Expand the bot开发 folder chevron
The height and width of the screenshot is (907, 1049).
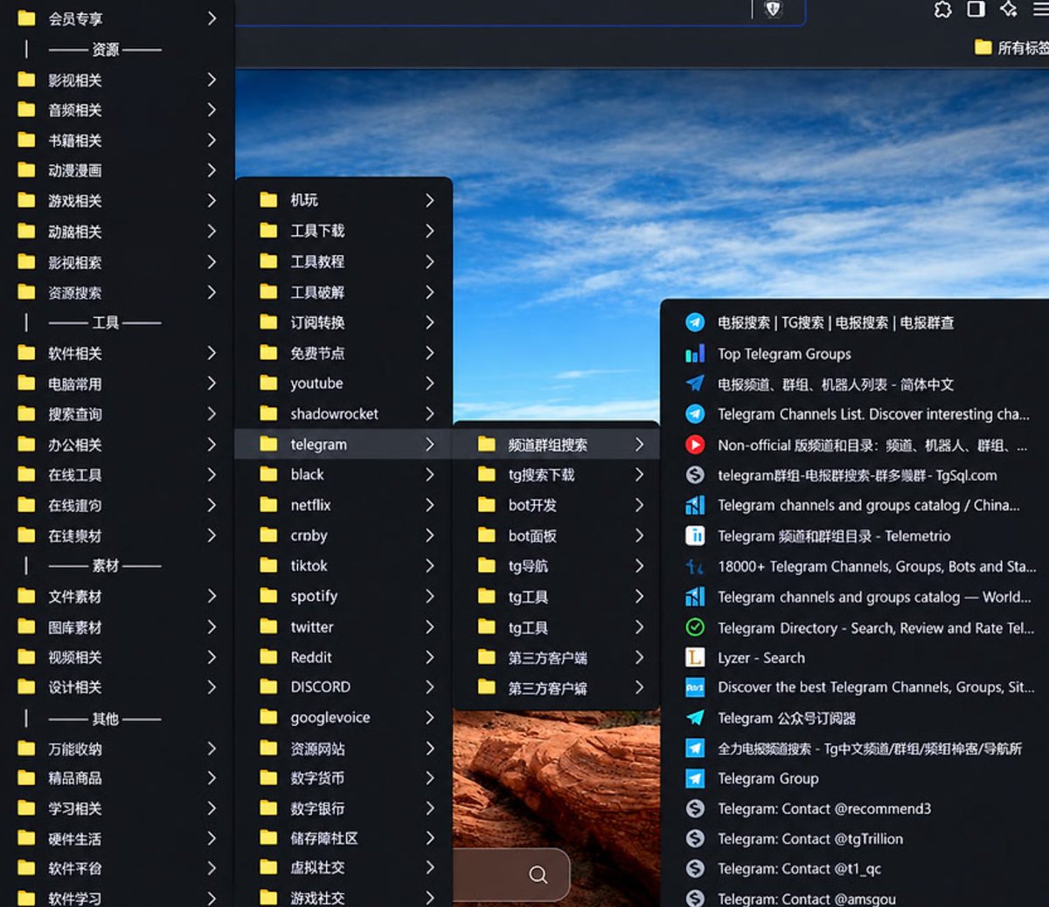click(639, 505)
